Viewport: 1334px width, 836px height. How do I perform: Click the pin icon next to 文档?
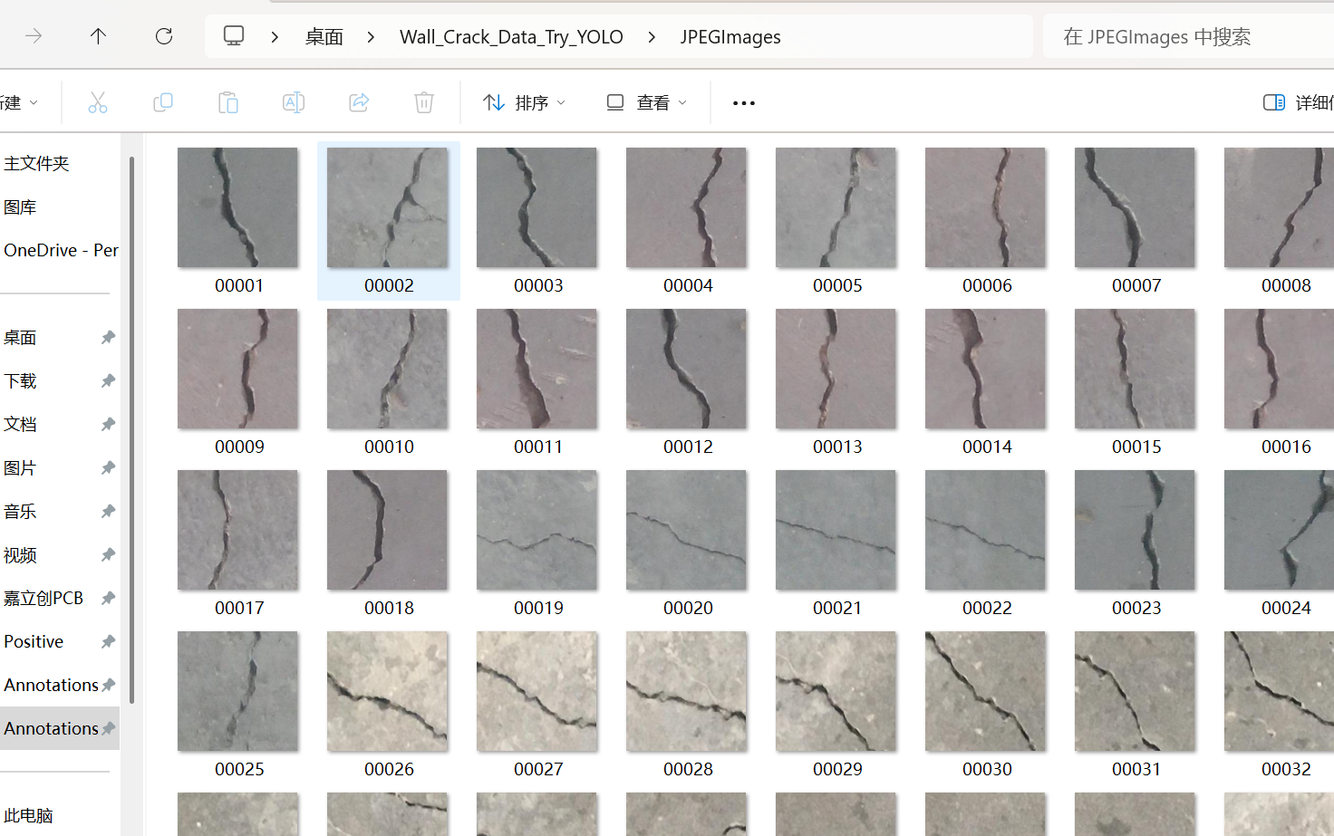pyautogui.click(x=108, y=424)
